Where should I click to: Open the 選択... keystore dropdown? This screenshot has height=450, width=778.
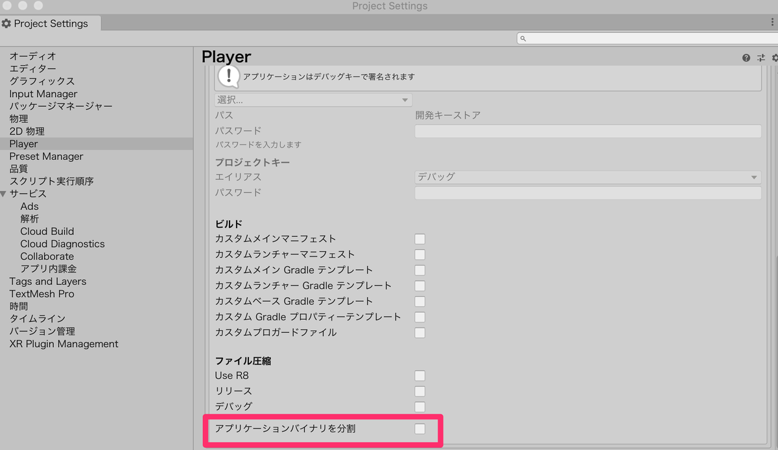tap(313, 100)
